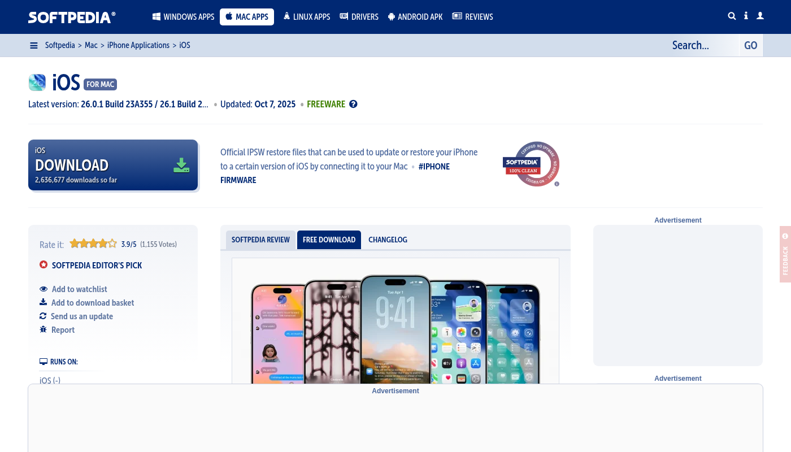Image resolution: width=791 pixels, height=452 pixels.
Task: Click the Search input field
Action: [702, 45]
